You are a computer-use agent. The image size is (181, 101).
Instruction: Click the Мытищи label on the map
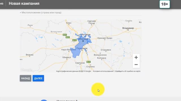tap(85, 35)
